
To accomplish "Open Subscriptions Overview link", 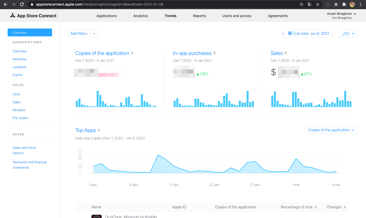I will pyautogui.click(x=20, y=51).
